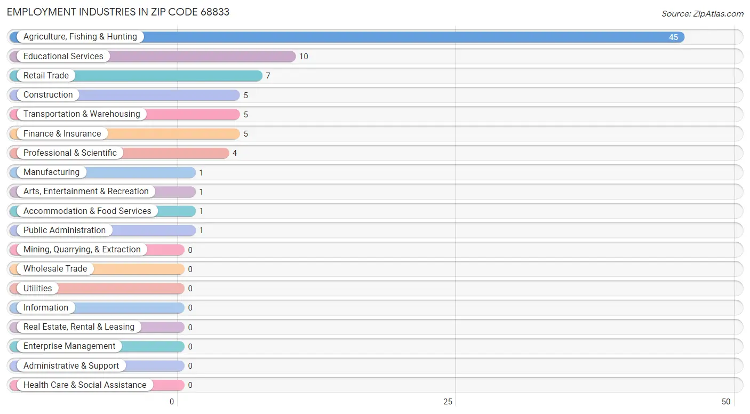The width and height of the screenshot is (750, 414).
Task: Select the Utilities label
Action: 38,288
